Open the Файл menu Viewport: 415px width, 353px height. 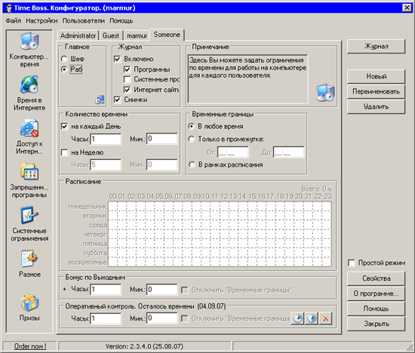click(x=14, y=20)
